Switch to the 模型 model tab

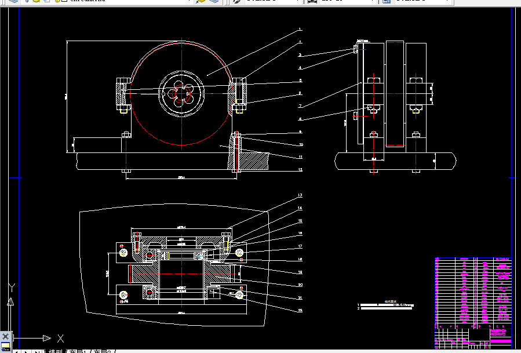pos(55,351)
